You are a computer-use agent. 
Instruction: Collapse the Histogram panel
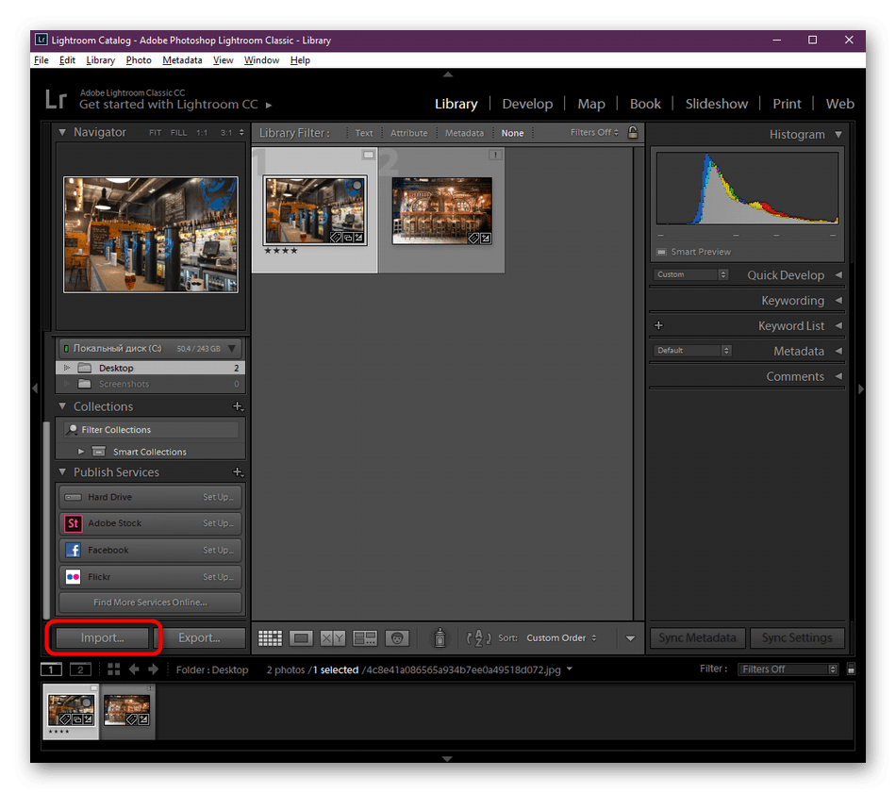tap(838, 134)
